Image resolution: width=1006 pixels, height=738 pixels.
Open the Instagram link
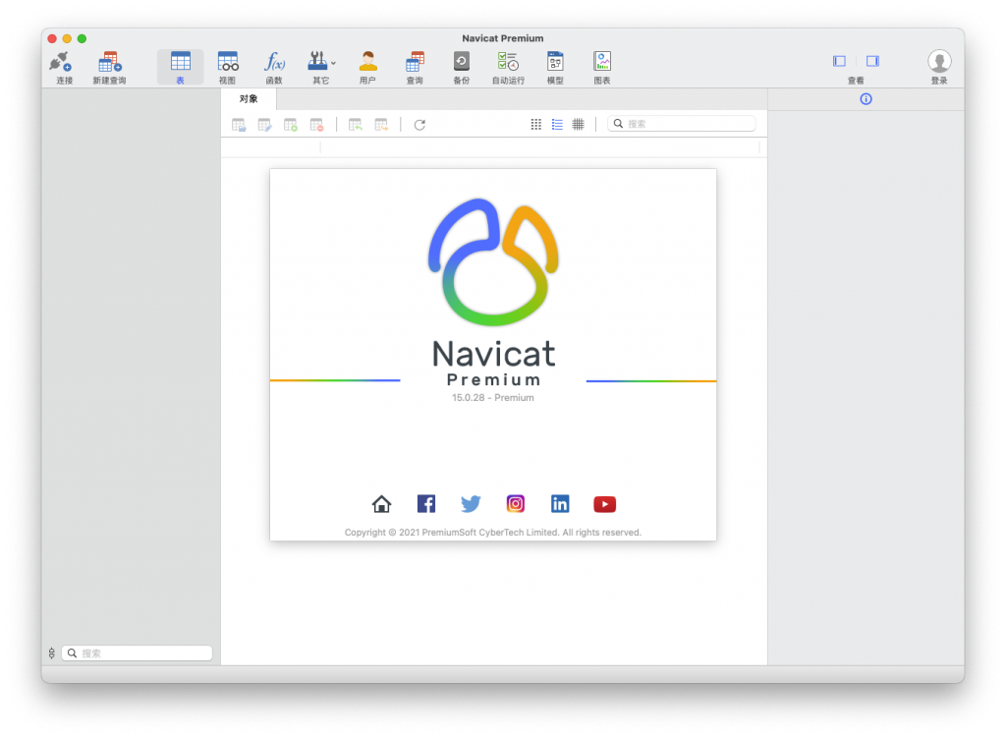click(x=515, y=504)
